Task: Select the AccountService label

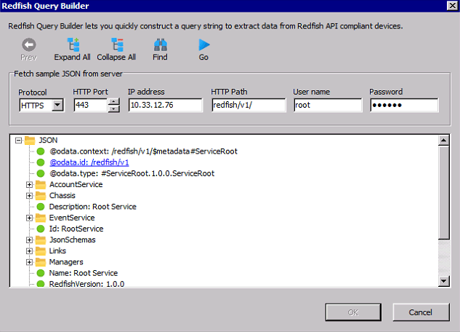Action: [x=76, y=184]
